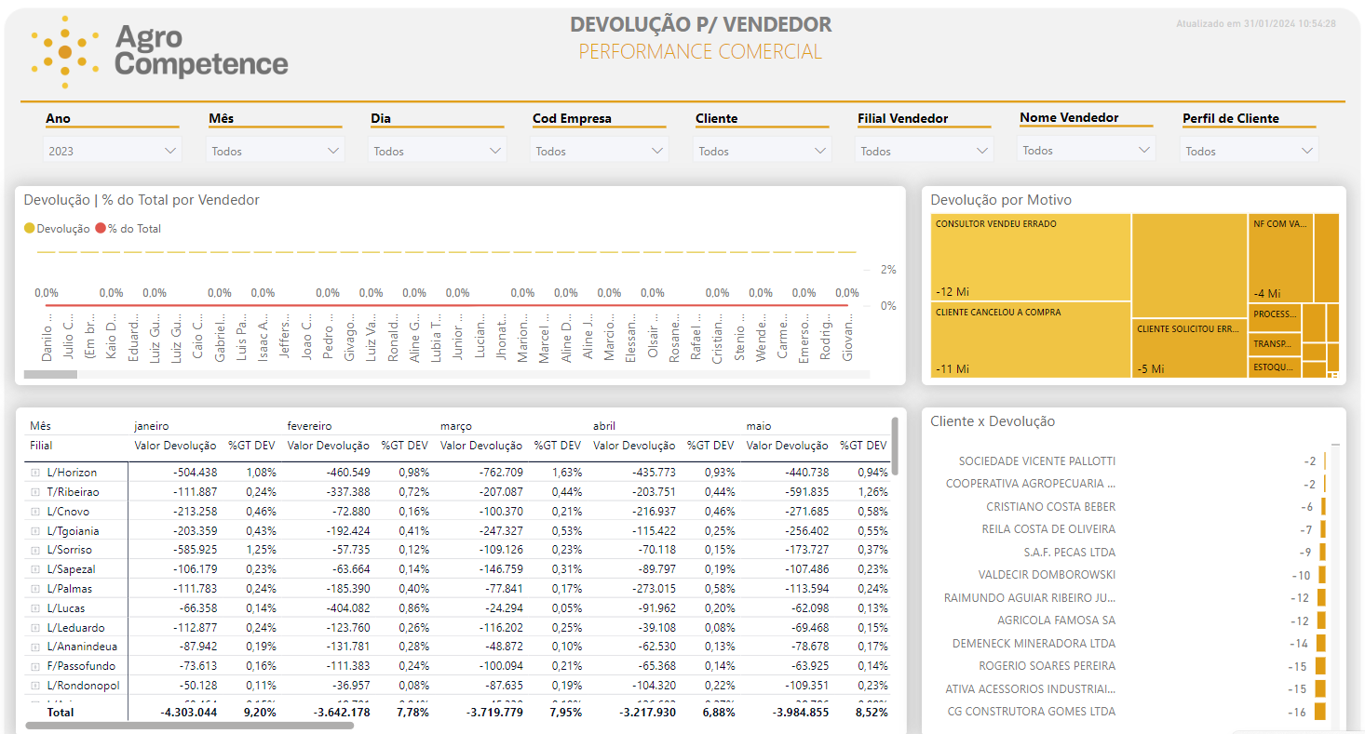Select the TRANSP... treemap tile
Viewport: 1365px width, 734px height.
[1275, 344]
